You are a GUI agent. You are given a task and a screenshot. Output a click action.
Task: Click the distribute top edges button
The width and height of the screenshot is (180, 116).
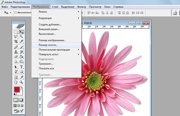pos(119,13)
